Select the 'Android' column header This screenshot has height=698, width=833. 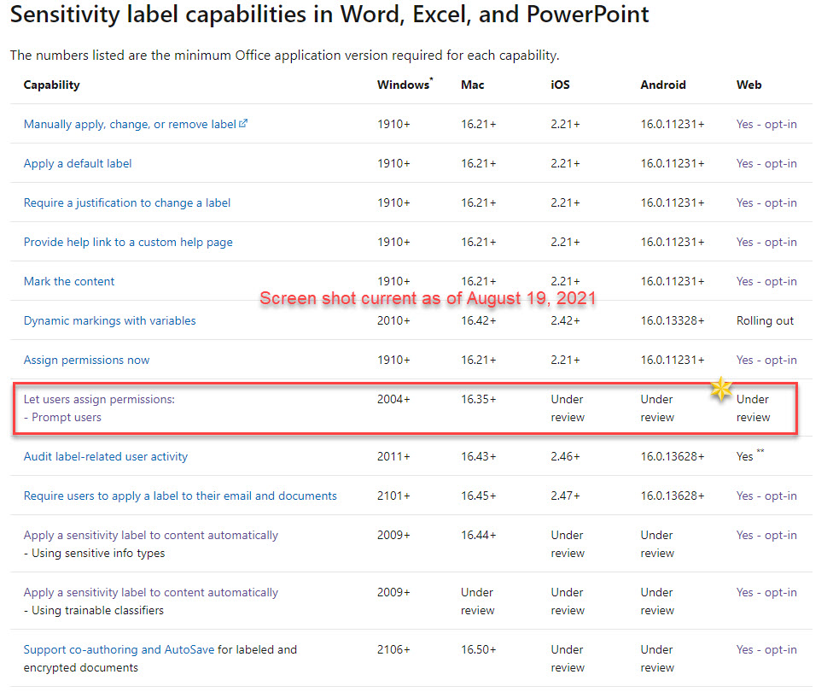[663, 85]
